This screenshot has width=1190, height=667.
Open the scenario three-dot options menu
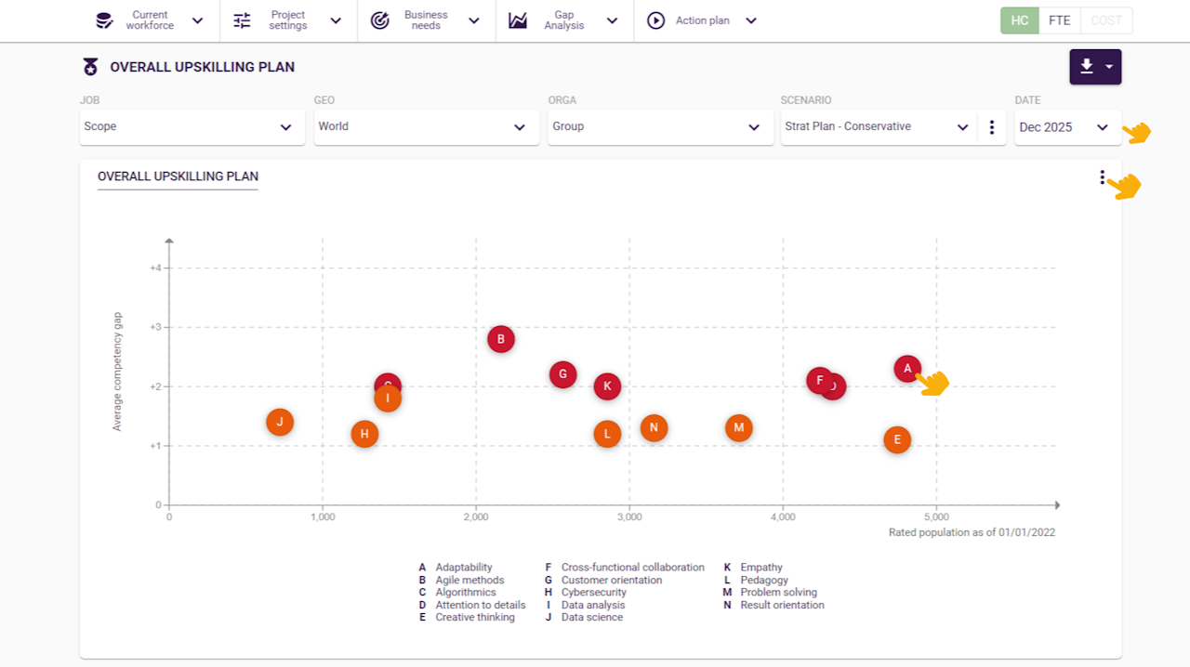click(992, 127)
